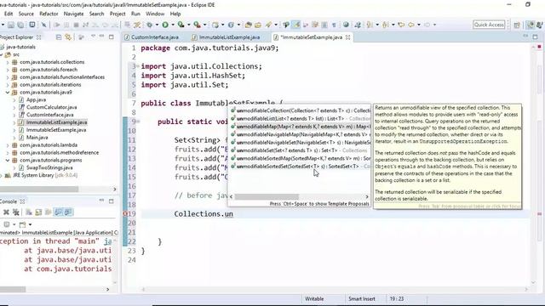Click Collapse All in Project Explorer
The height and width of the screenshot is (306, 545).
click(59, 37)
